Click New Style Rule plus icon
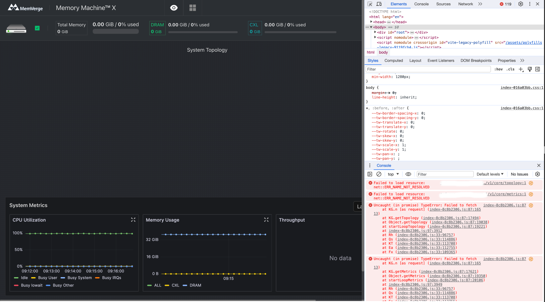 pos(521,69)
